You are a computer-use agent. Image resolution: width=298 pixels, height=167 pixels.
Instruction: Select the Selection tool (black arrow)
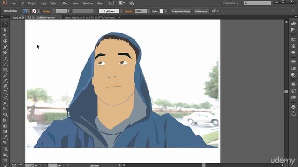point(5,24)
